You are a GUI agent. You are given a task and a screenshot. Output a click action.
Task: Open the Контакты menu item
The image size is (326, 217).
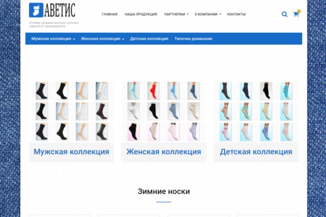pyautogui.click(x=236, y=14)
